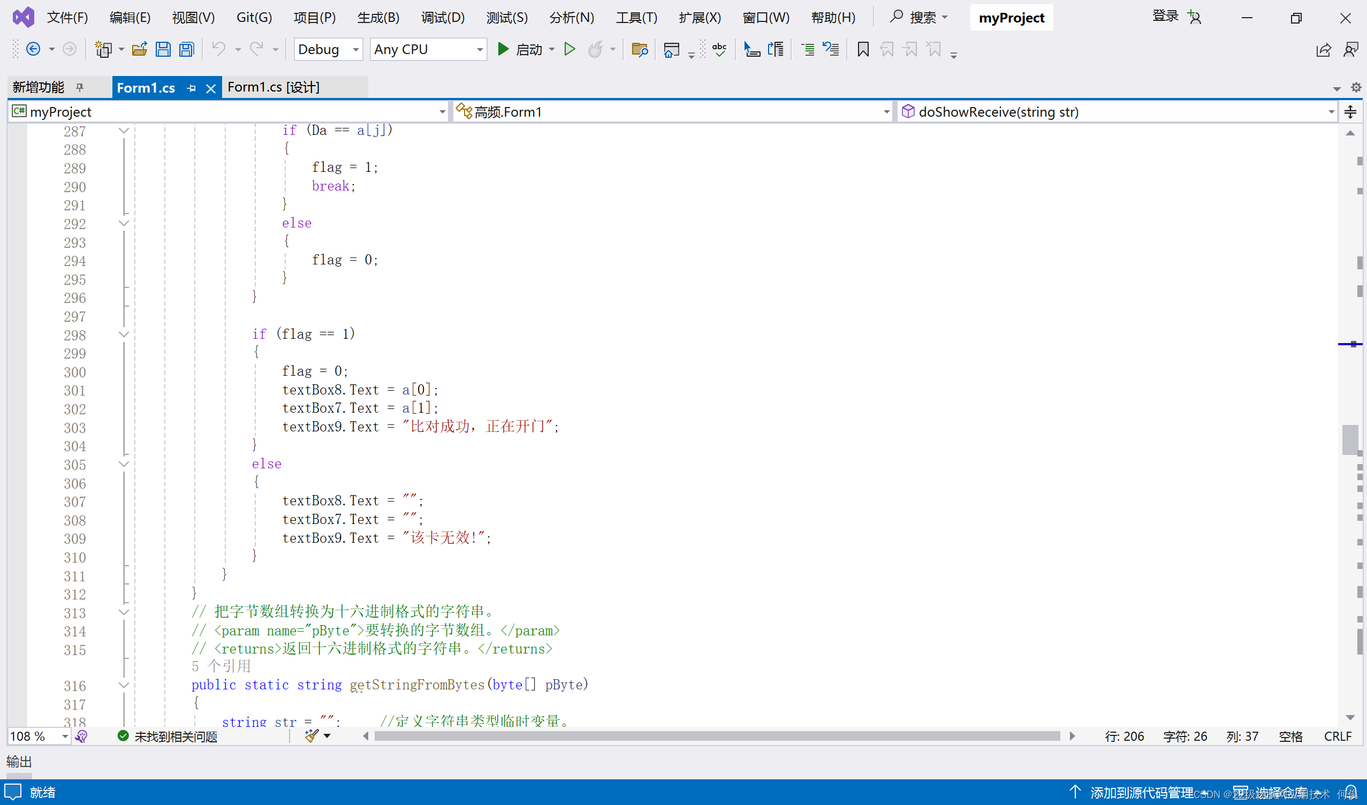The height and width of the screenshot is (805, 1367).
Task: Click the editor window settings gear icon
Action: pos(1356,87)
